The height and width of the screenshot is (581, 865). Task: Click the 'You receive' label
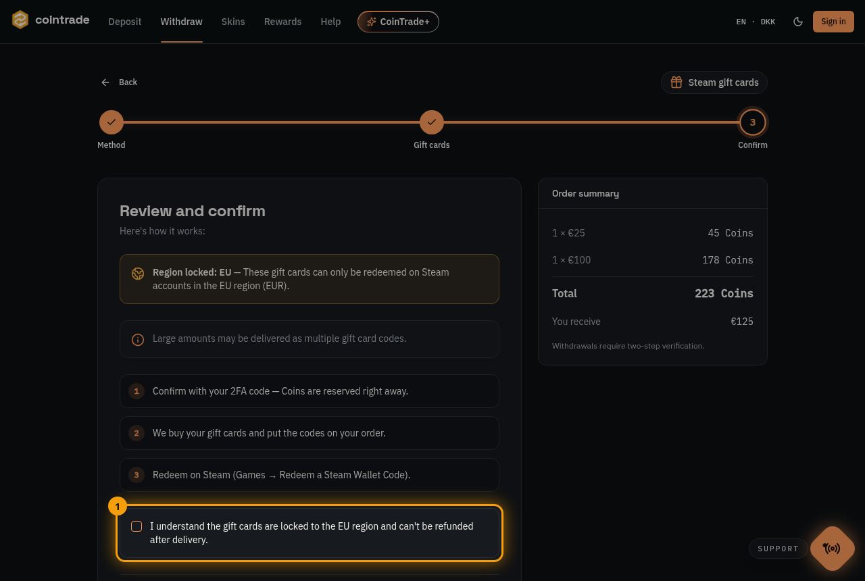point(576,322)
